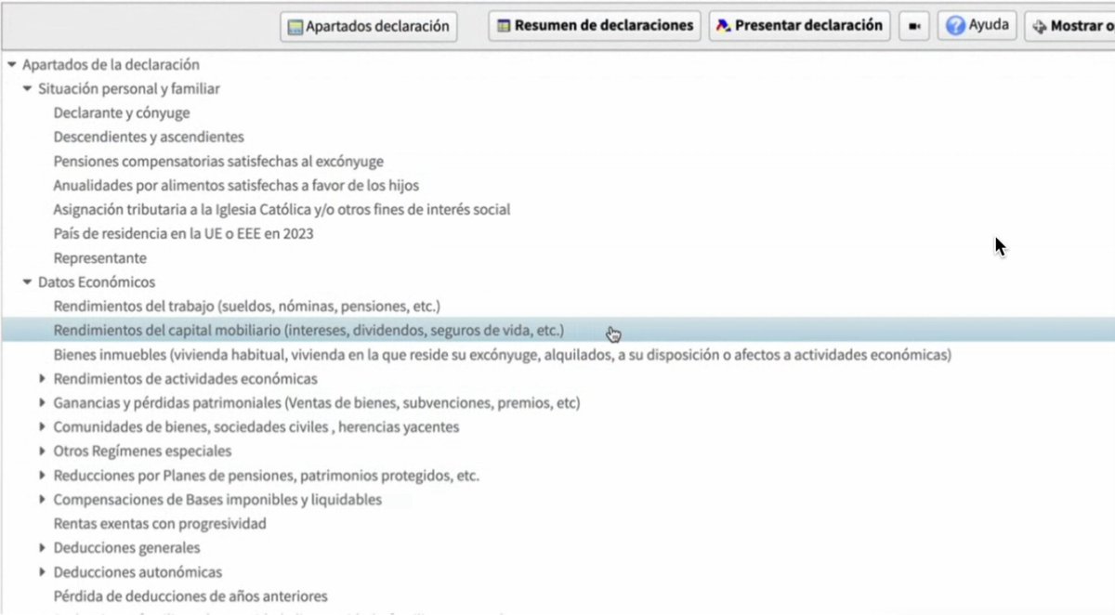Click Presentar declaración button
1115x615 pixels.
tap(799, 25)
